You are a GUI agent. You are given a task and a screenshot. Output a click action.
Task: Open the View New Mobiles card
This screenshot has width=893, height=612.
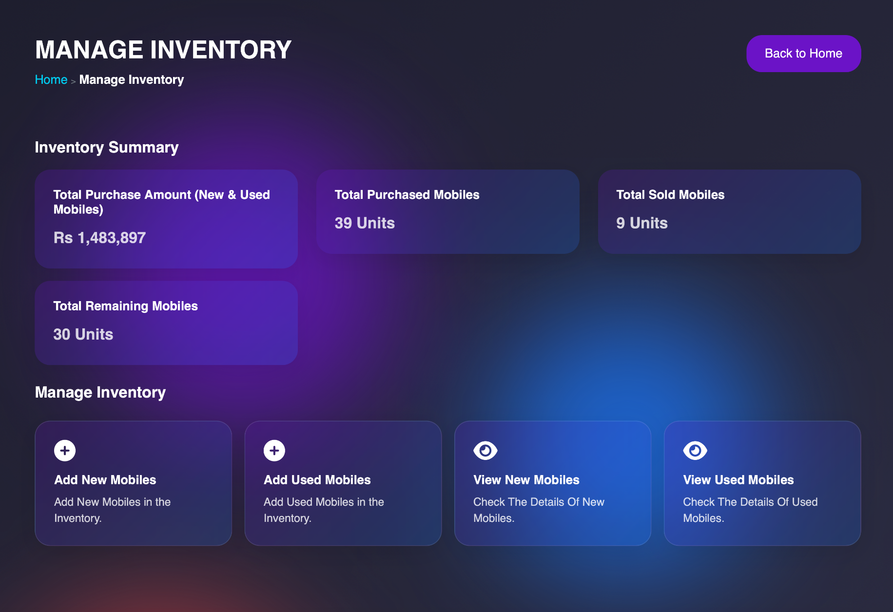click(553, 483)
